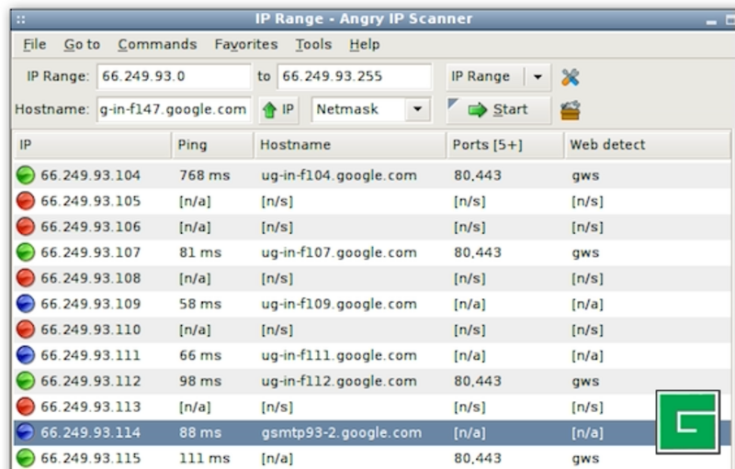Open the Favorites menu

pos(245,44)
